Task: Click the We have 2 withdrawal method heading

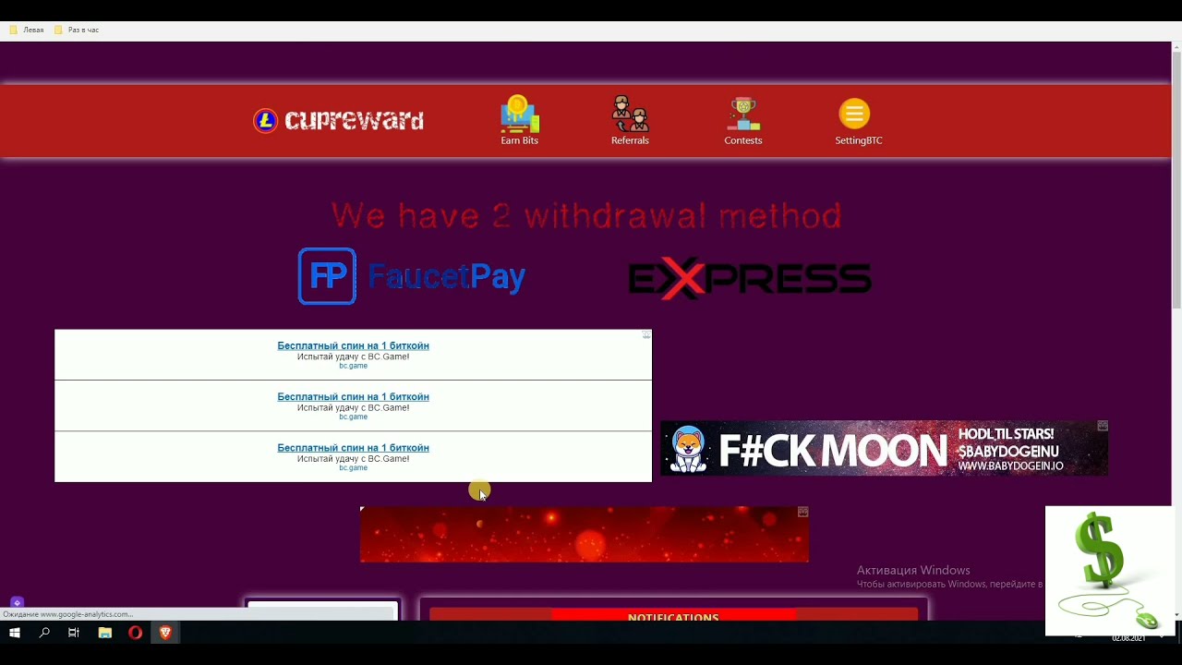Action: click(x=586, y=216)
